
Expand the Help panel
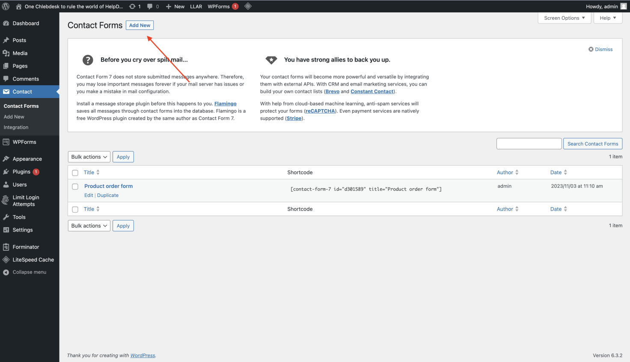click(x=608, y=18)
